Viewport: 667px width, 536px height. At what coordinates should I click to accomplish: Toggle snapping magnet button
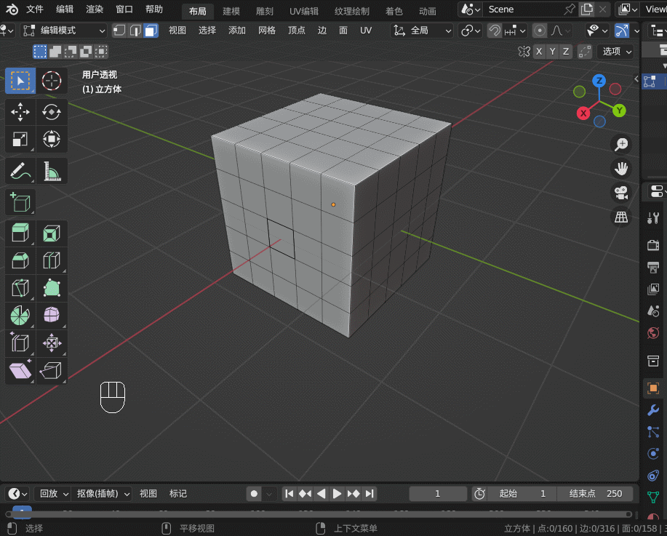[495, 31]
